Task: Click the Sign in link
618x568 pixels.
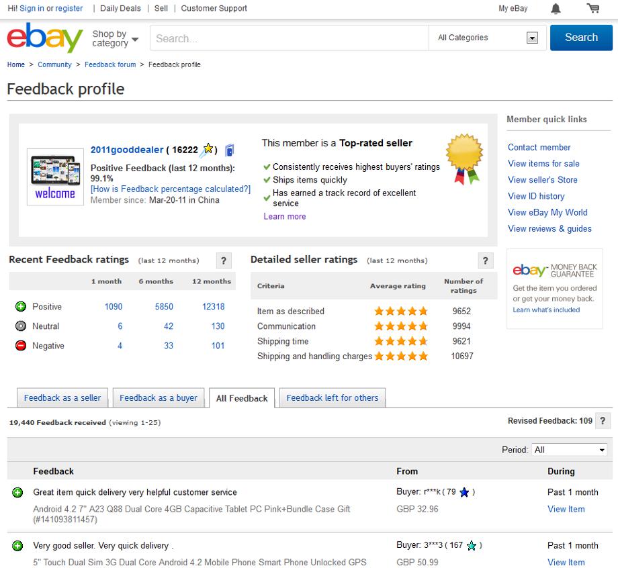Action: click(32, 8)
